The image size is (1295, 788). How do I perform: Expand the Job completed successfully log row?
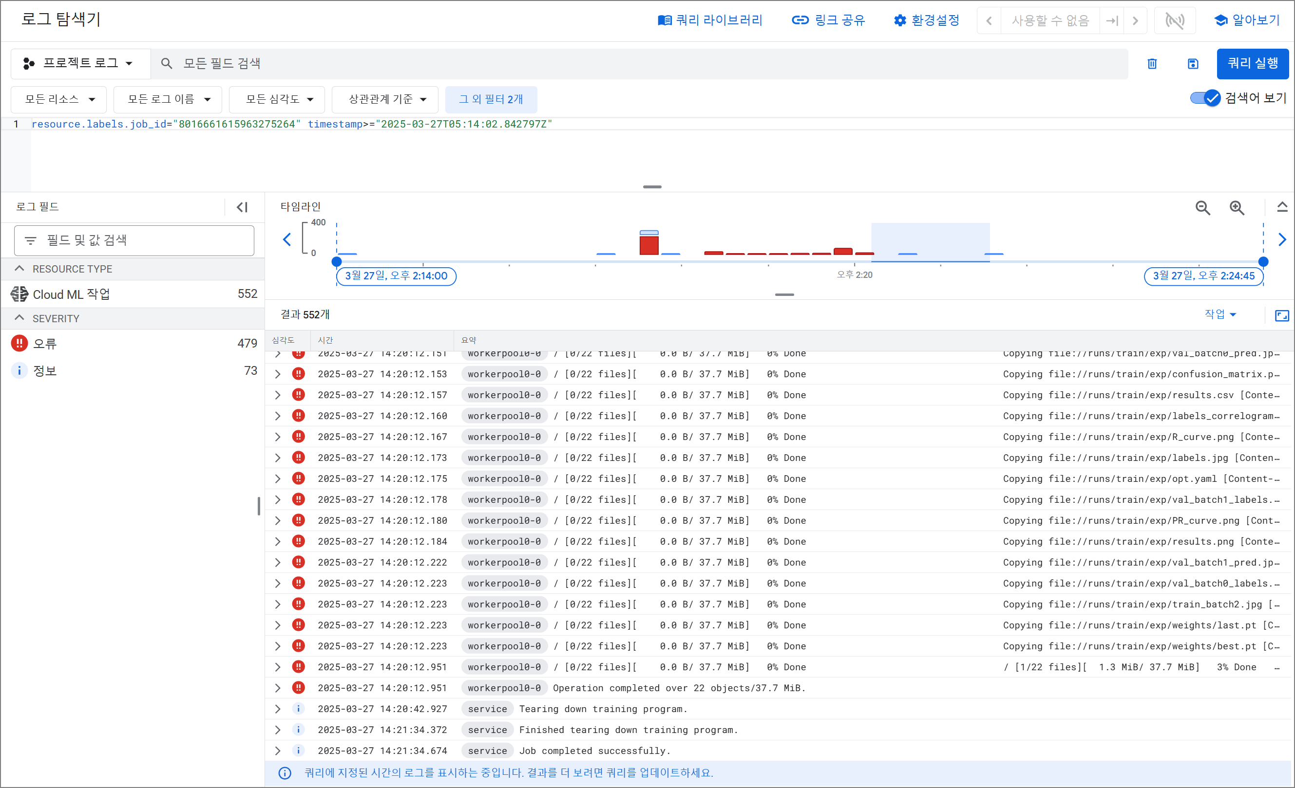pyautogui.click(x=278, y=751)
